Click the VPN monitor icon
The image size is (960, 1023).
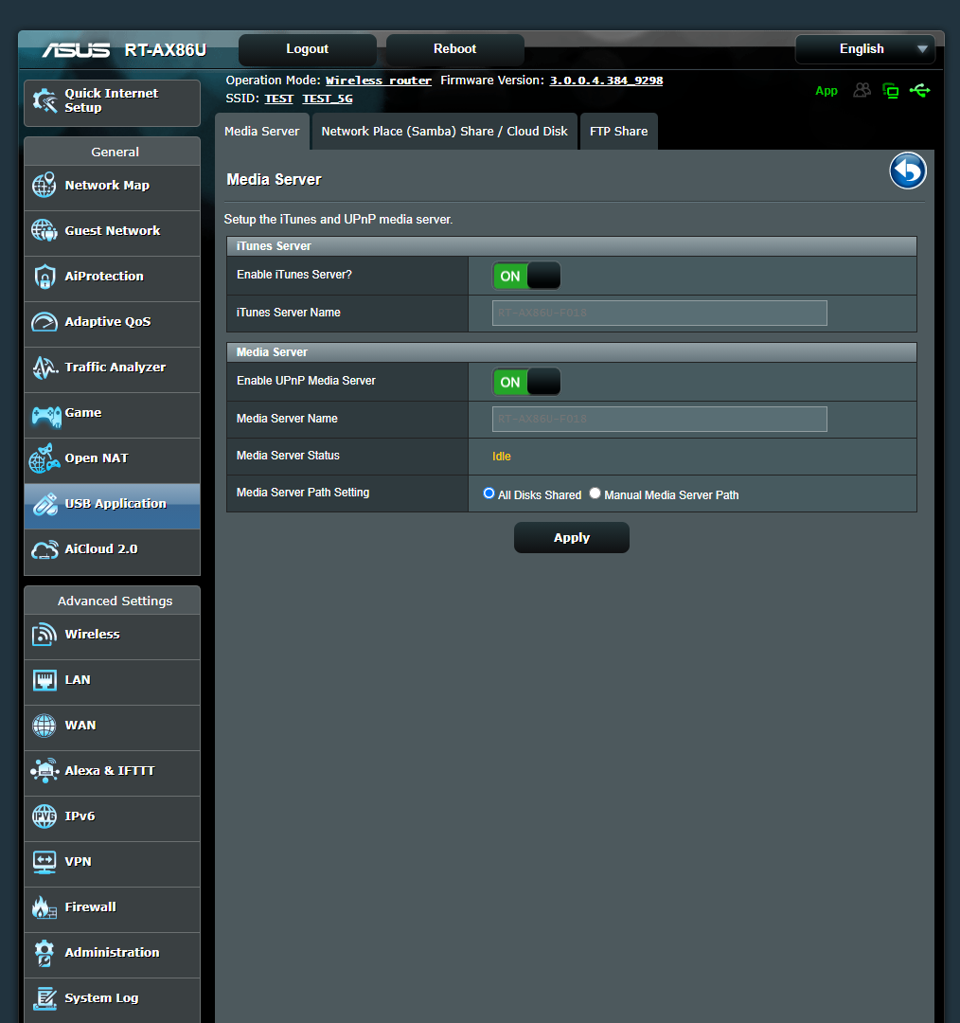44,862
